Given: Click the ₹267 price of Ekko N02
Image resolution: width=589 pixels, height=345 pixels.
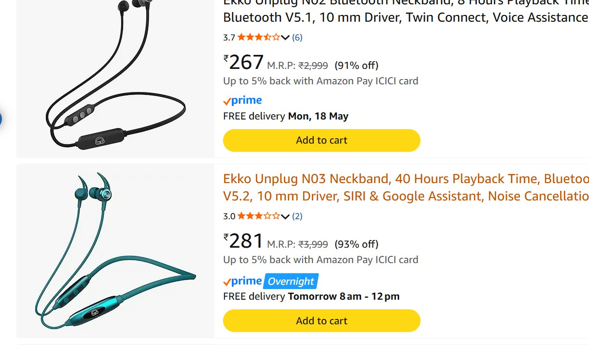Looking at the screenshot, I should pos(244,63).
